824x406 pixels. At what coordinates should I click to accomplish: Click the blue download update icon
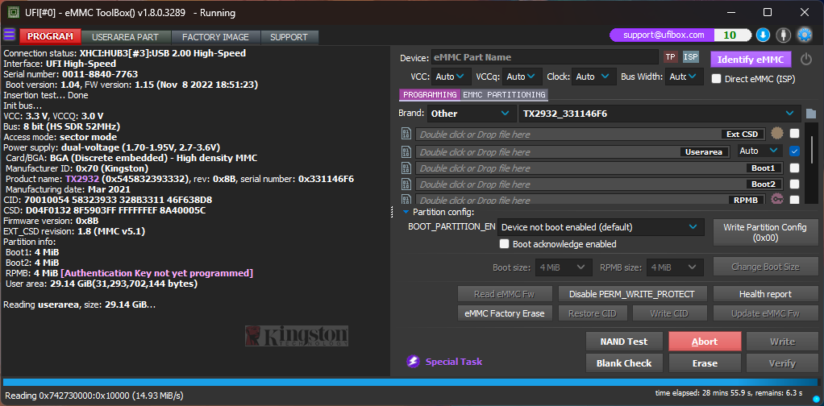[763, 35]
